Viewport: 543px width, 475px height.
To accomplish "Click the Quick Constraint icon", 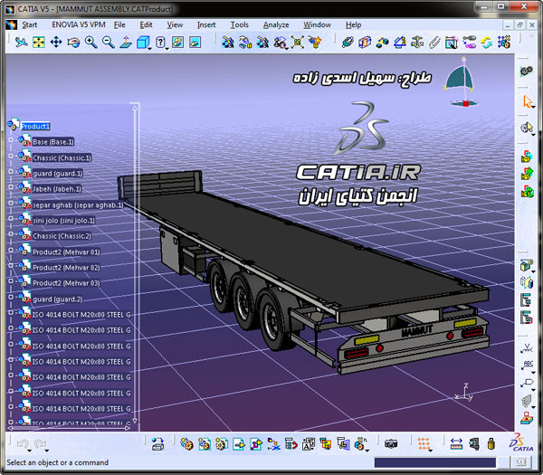I will (452, 43).
